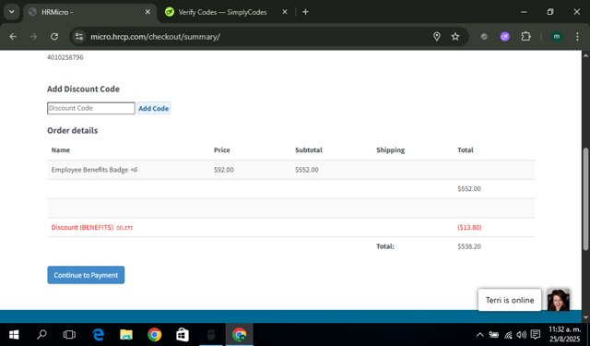
Task: Go back to previous page
Action: [13, 37]
